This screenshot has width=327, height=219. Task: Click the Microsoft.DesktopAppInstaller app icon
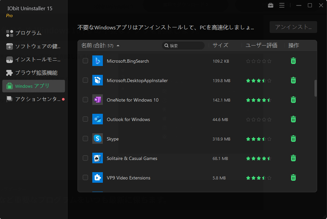coord(97,80)
